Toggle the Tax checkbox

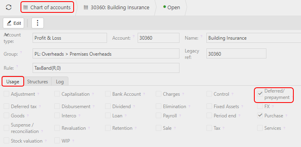tap(209, 128)
